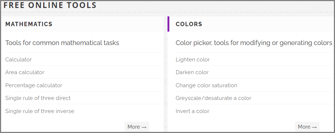335x133 pixels.
Task: Select Change color saturation
Action: tap(206, 85)
